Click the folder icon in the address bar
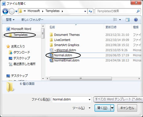This screenshot has width=143, height=117. click(x=21, y=11)
